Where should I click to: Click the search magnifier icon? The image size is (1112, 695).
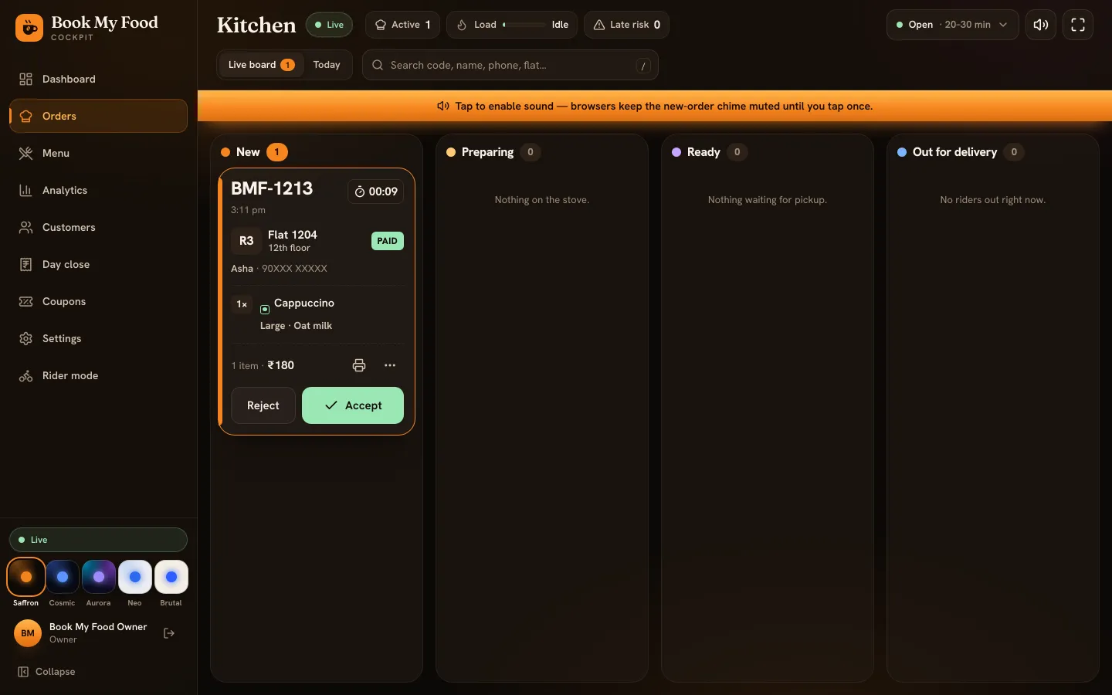[378, 65]
